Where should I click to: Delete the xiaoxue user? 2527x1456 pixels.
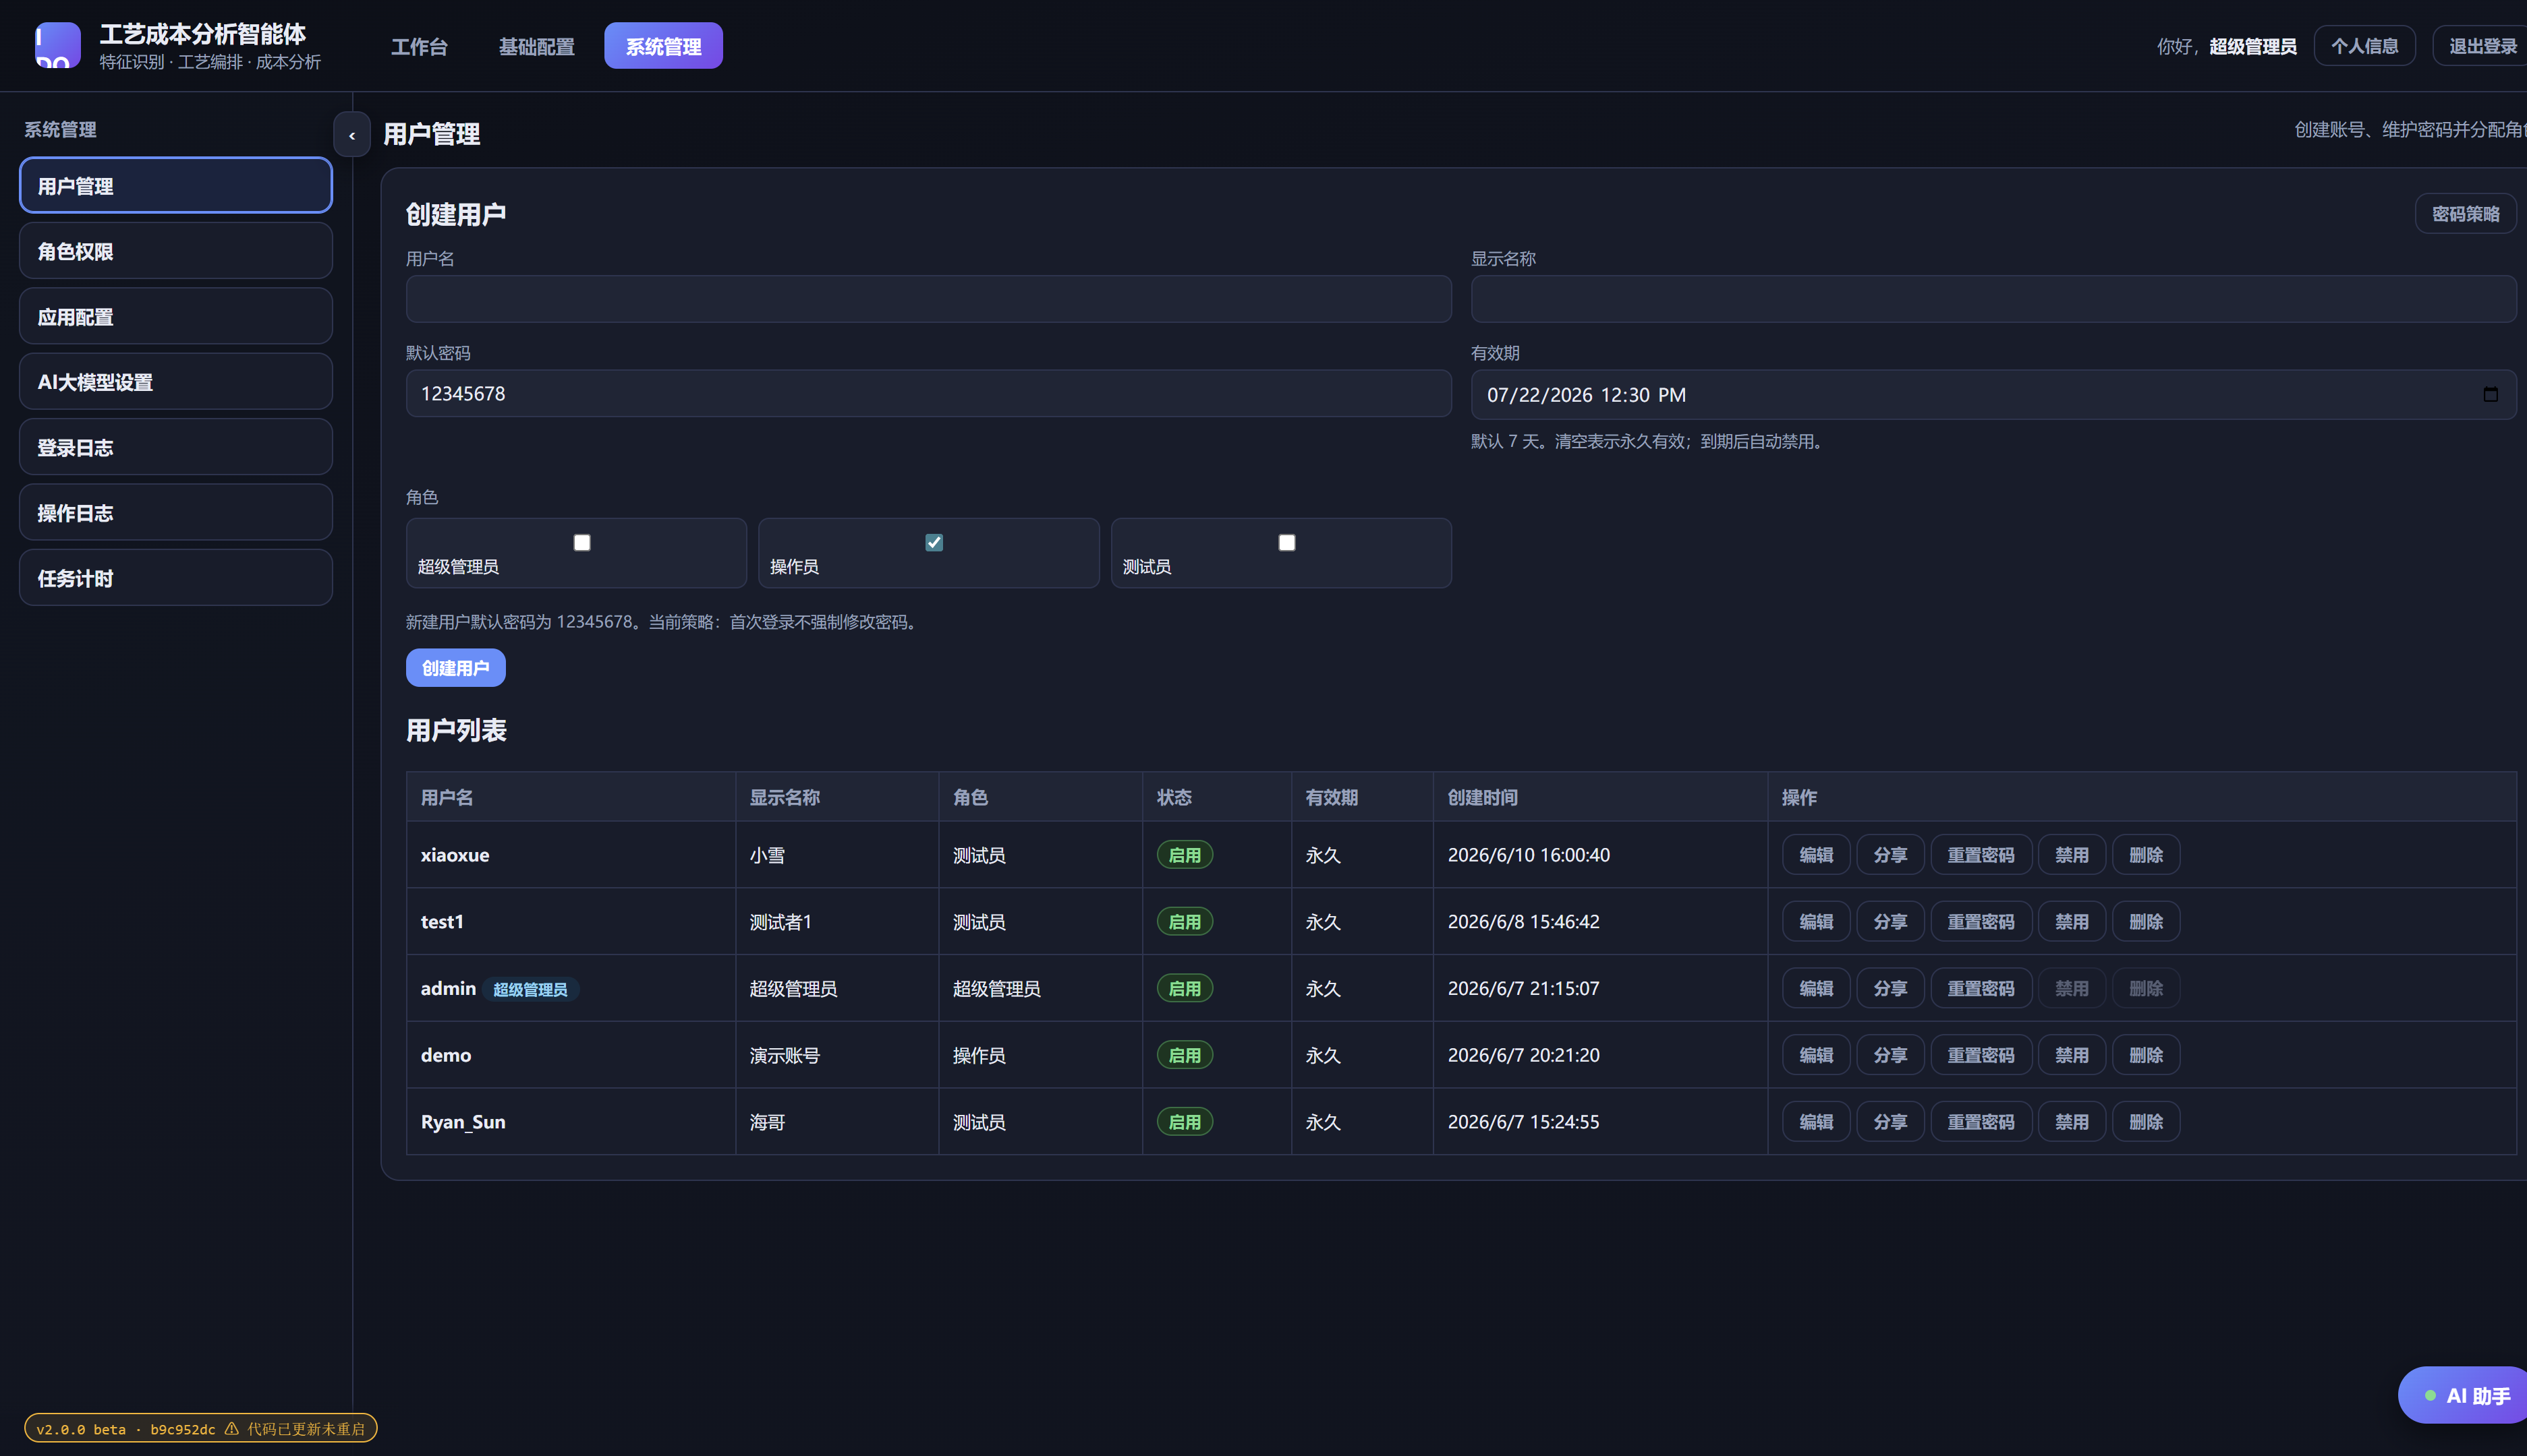2146,855
